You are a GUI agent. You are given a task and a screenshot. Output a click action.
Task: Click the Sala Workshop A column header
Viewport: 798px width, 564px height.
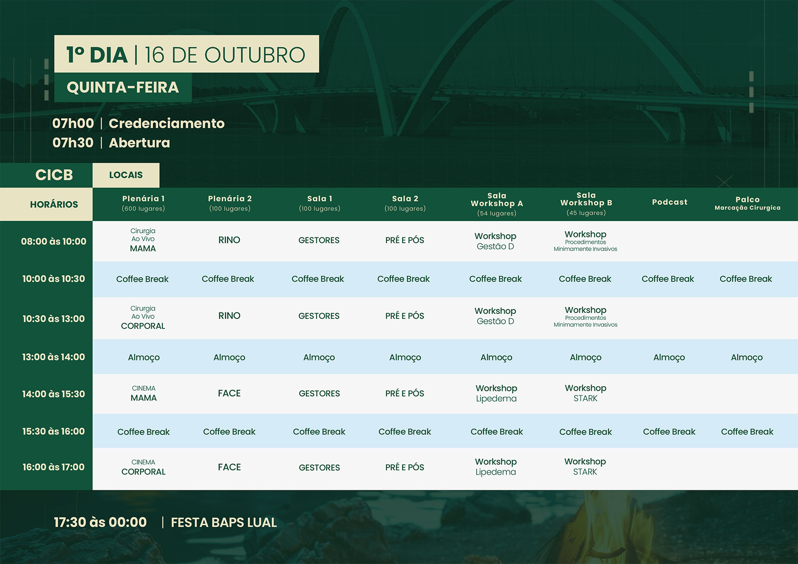point(496,204)
